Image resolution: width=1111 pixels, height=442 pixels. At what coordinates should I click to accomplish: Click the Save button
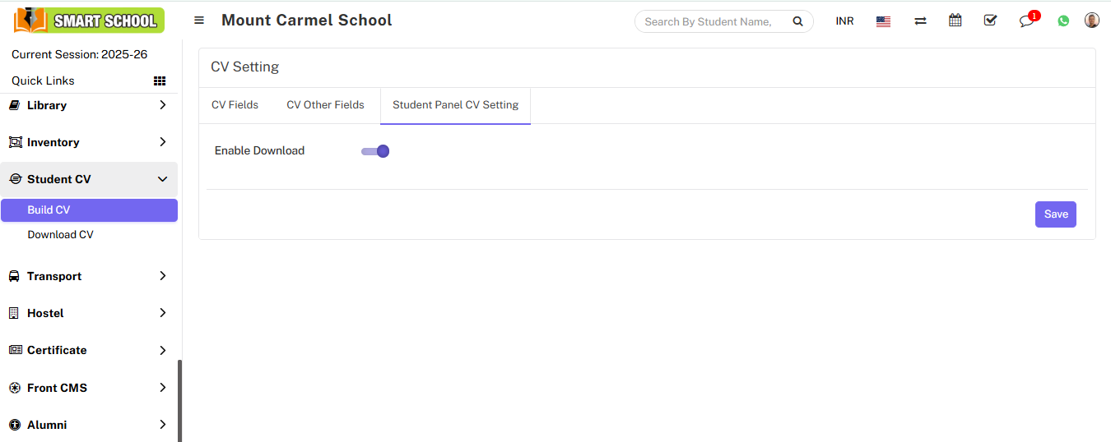coord(1055,214)
